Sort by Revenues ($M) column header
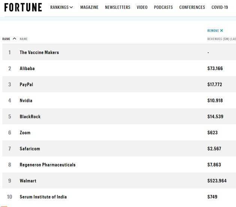 pyautogui.click(x=221, y=39)
